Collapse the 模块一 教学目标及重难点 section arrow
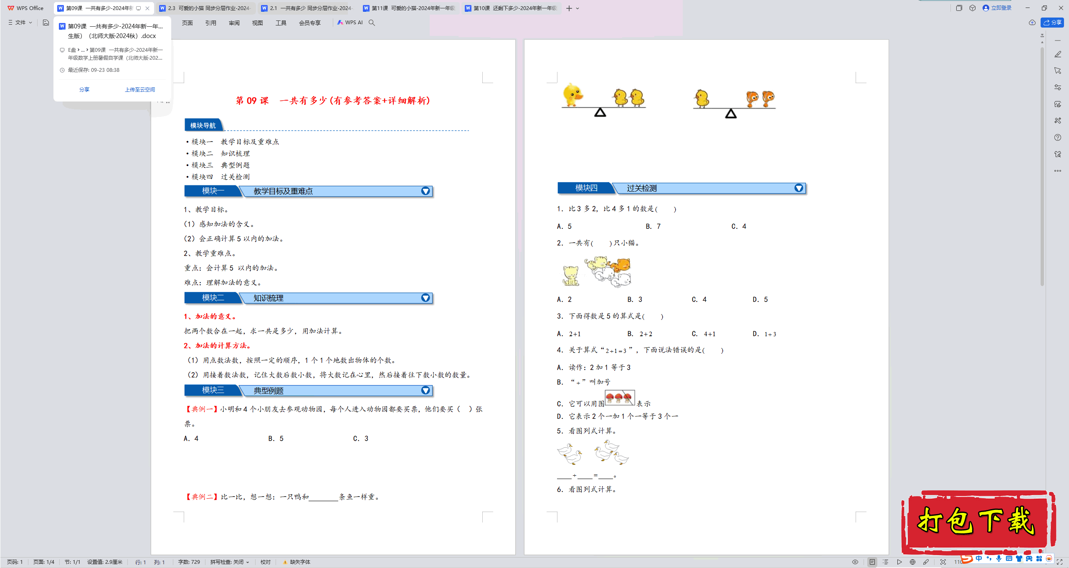This screenshot has width=1069, height=568. (x=426, y=191)
